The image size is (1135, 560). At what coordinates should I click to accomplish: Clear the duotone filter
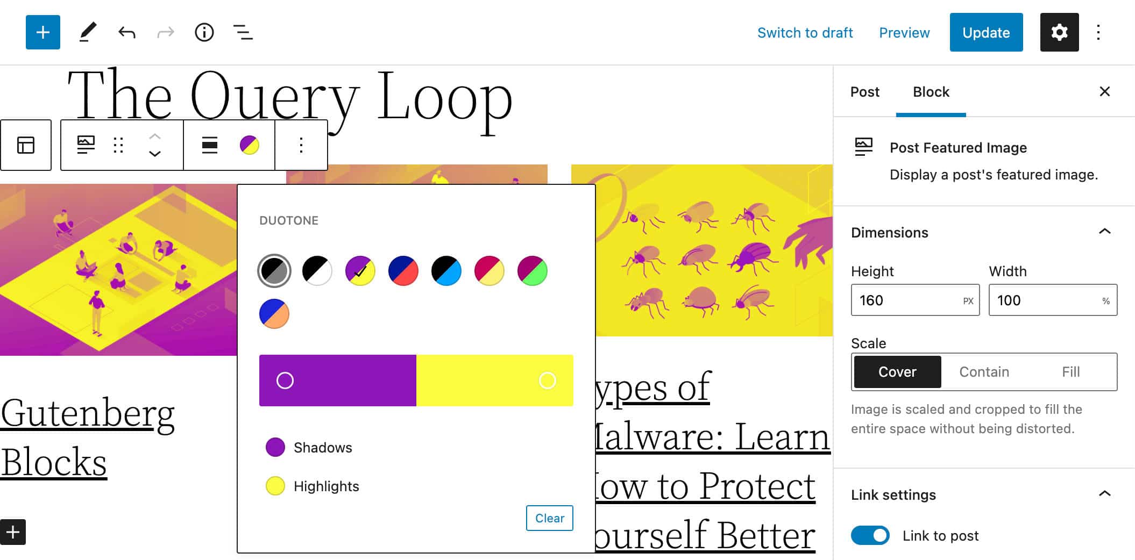[549, 518]
